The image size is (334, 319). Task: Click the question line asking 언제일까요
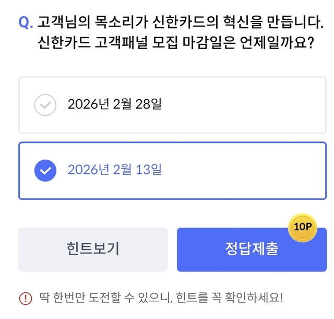point(175,44)
